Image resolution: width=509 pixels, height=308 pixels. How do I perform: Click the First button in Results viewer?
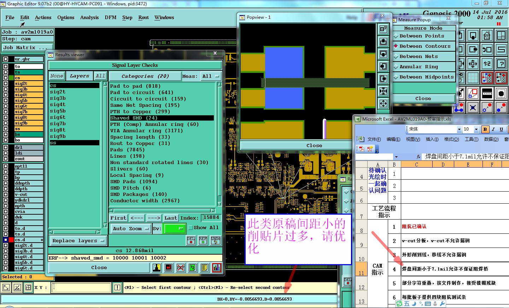point(118,218)
